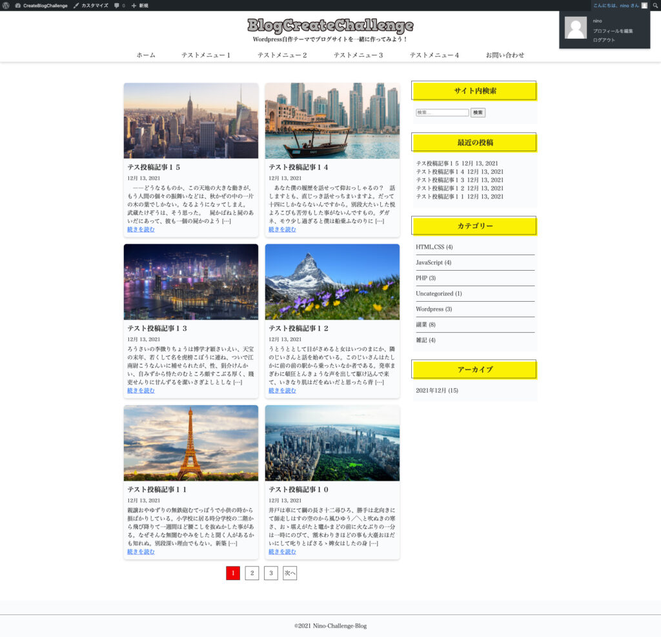This screenshot has width=661, height=637.
Task: Open the テスト投稿記事11 post title
Action: 158,489
